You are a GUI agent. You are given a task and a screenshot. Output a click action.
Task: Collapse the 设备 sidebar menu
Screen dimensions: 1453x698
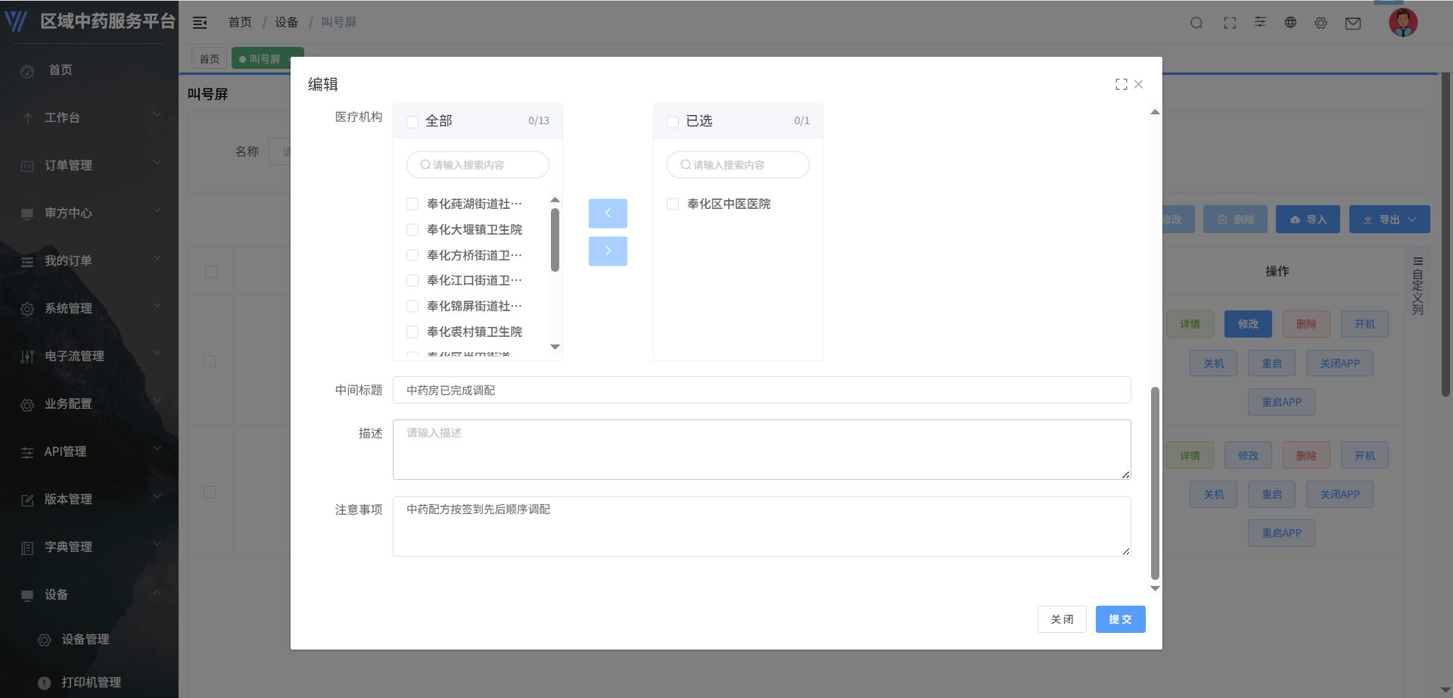pyautogui.click(x=89, y=594)
